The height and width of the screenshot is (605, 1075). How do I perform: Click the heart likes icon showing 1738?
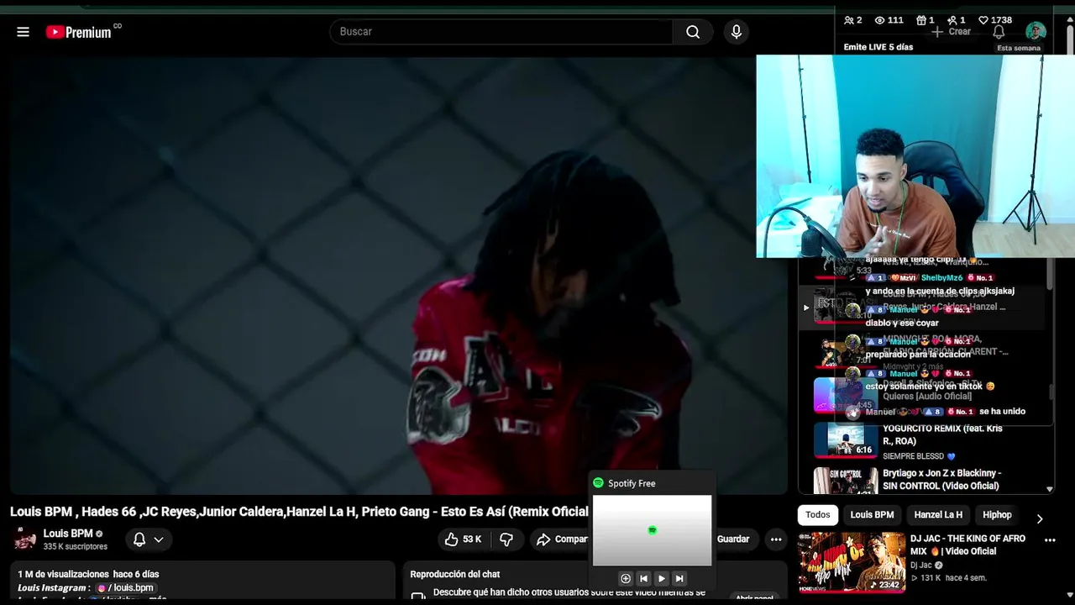(x=983, y=20)
